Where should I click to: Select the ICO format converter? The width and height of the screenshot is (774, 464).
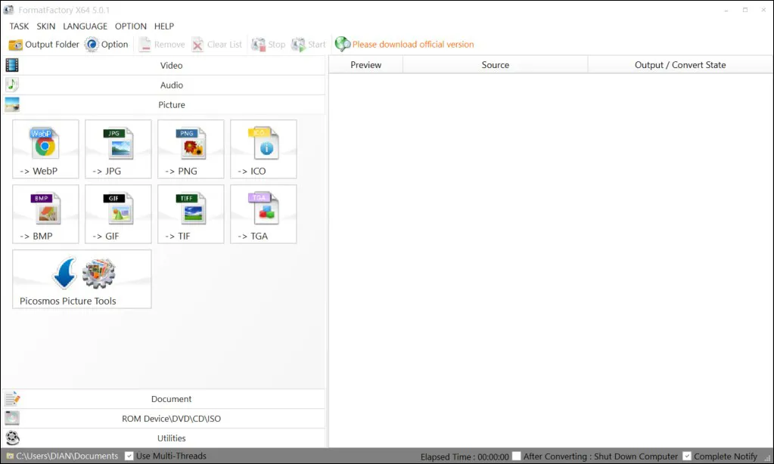pos(263,149)
